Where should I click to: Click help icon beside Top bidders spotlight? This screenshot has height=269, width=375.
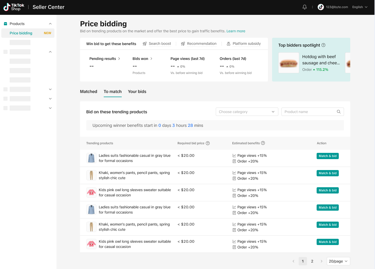pos(323,45)
